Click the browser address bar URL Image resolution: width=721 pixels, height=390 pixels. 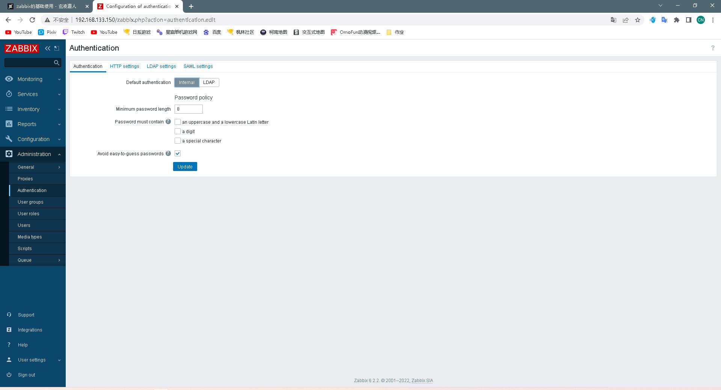145,20
